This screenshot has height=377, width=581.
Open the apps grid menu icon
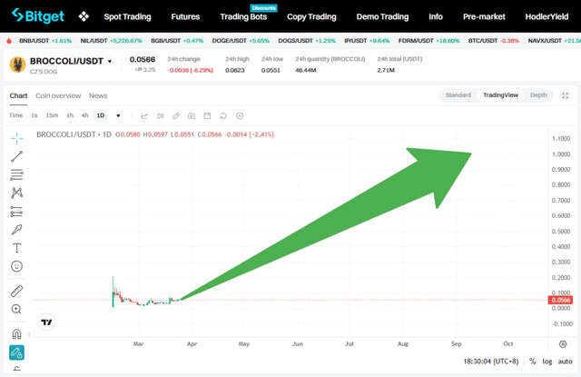(84, 16)
